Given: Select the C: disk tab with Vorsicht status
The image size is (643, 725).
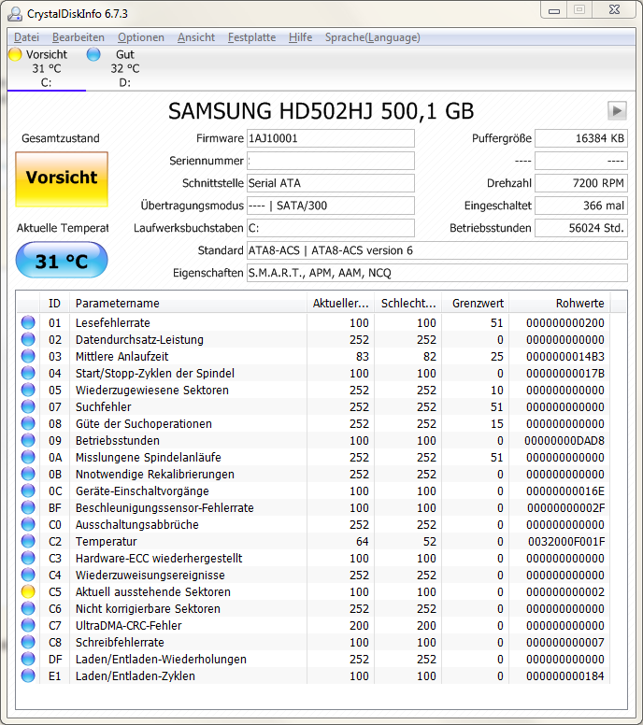Looking at the screenshot, I should tap(46, 68).
